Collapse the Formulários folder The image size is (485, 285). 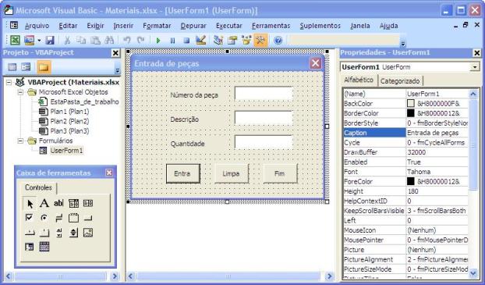pos(20,141)
